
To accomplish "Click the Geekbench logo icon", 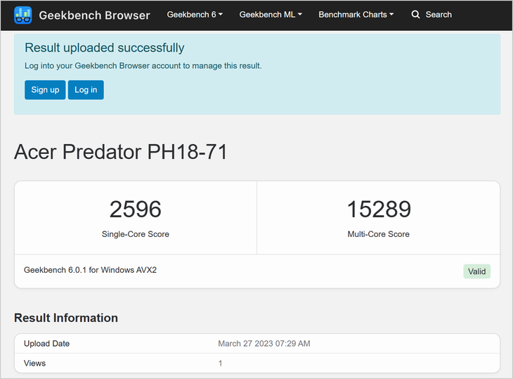I will click(x=22, y=15).
